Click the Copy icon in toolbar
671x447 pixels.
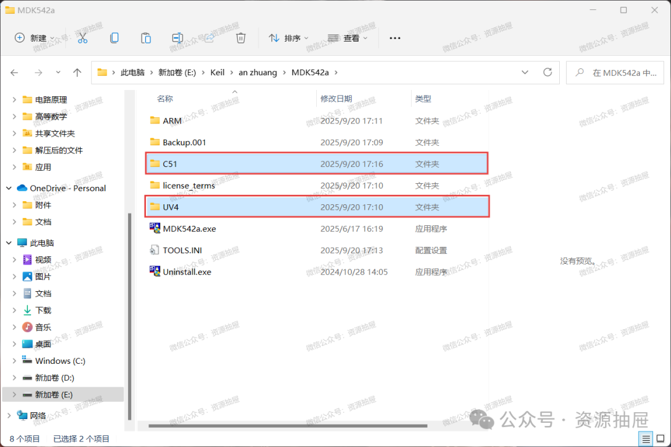[x=114, y=38]
